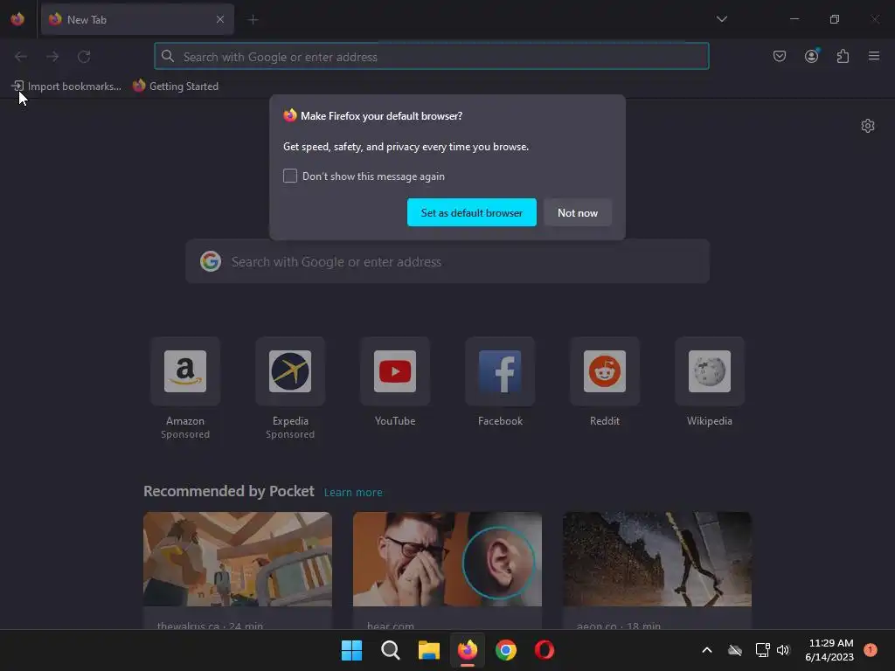Open the notification badge in tray
895x671 pixels.
(871, 650)
